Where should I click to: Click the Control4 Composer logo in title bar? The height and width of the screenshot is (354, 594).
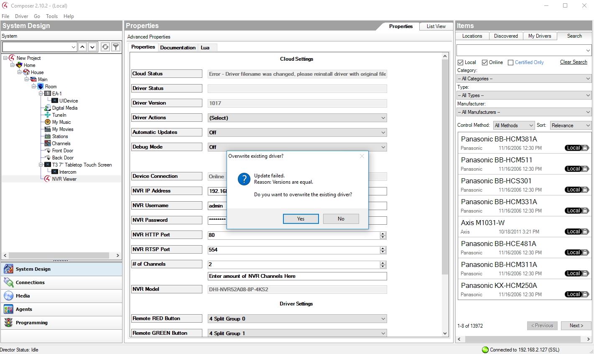[5, 5]
